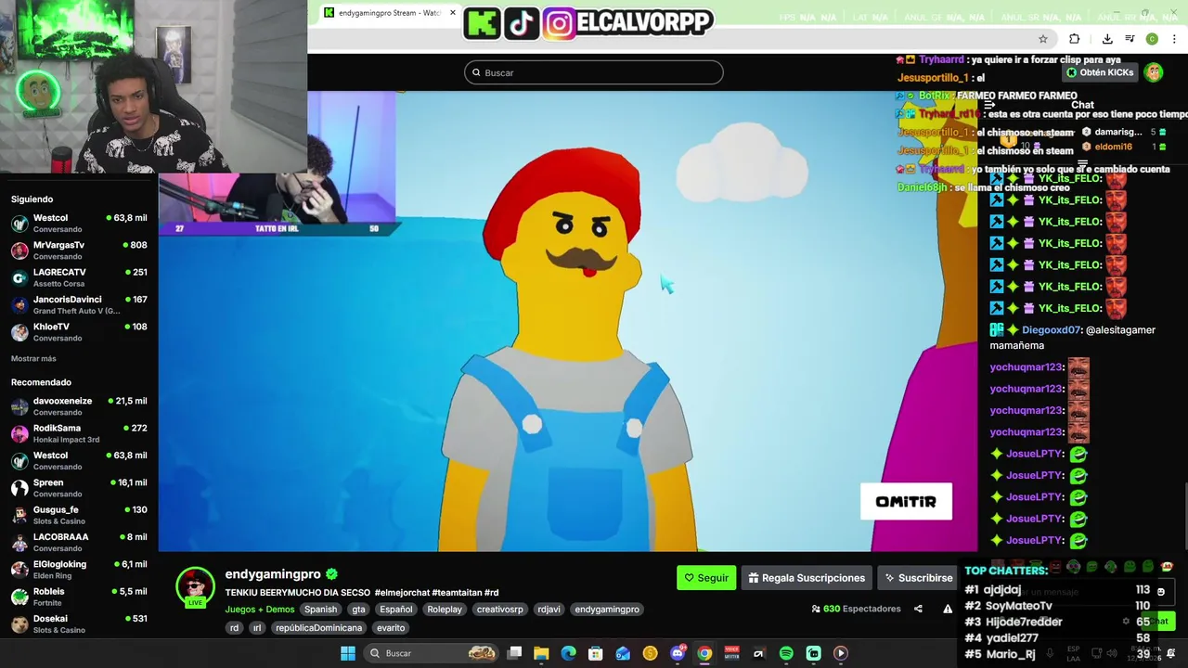Screen dimensions: 1188x668
Task: Click the Windows taskbar search box
Action: 431,653
